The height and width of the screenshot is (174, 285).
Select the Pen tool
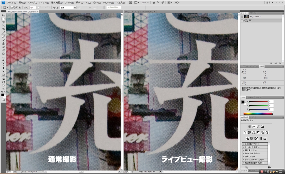(3, 64)
